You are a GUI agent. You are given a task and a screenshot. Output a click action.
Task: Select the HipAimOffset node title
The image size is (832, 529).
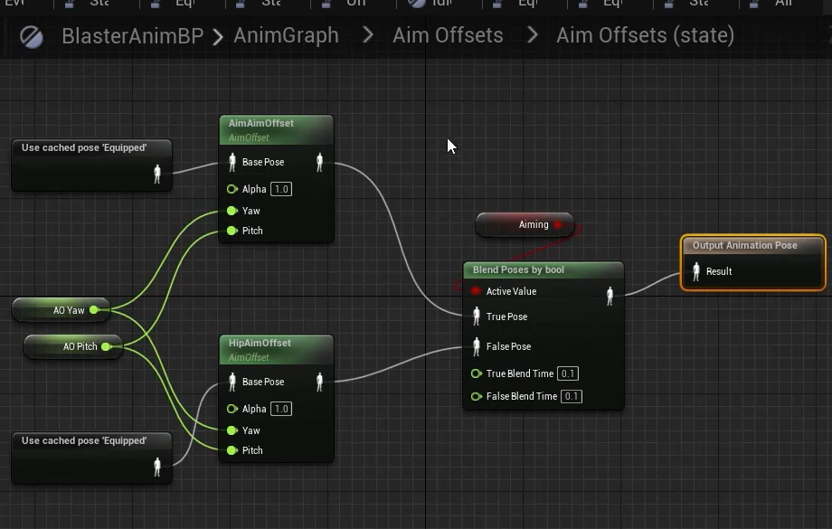coord(260,343)
